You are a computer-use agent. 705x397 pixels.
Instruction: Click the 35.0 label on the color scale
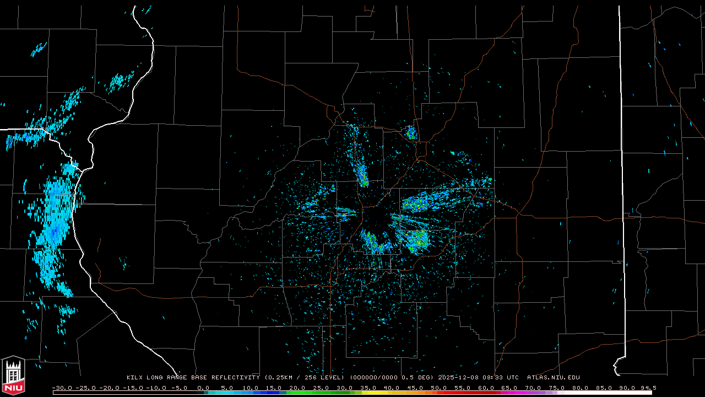point(368,388)
